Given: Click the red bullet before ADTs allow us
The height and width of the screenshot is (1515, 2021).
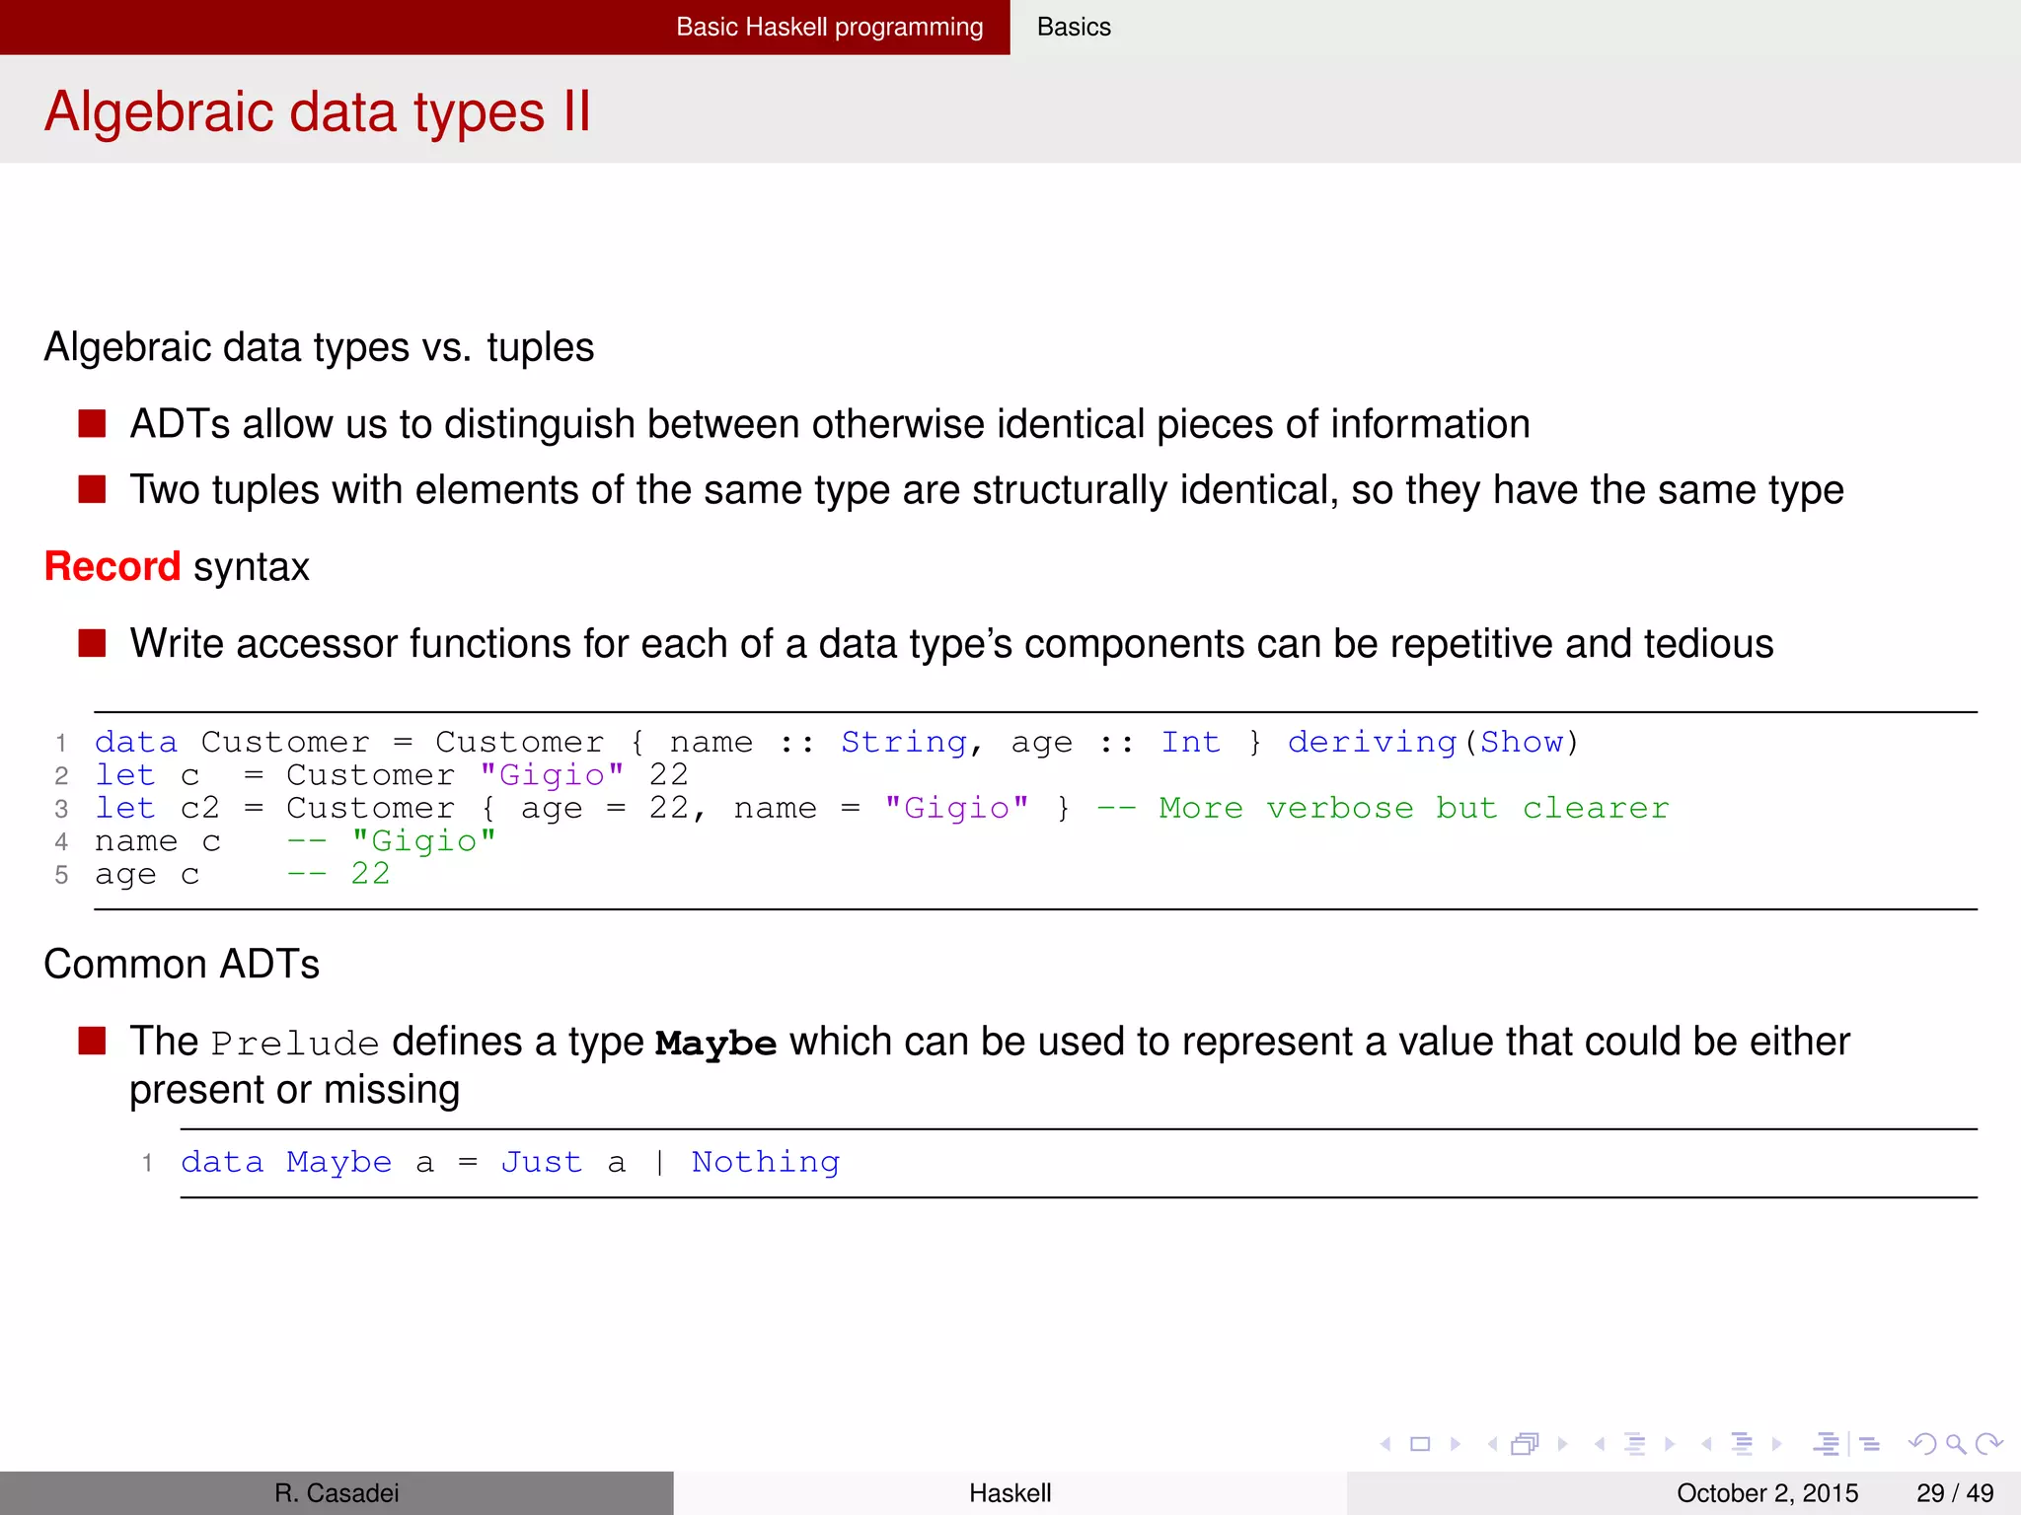Looking at the screenshot, I should pyautogui.click(x=93, y=424).
